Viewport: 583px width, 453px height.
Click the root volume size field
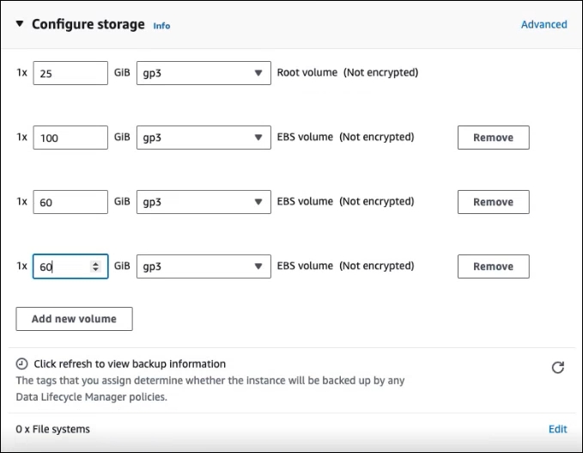point(70,73)
